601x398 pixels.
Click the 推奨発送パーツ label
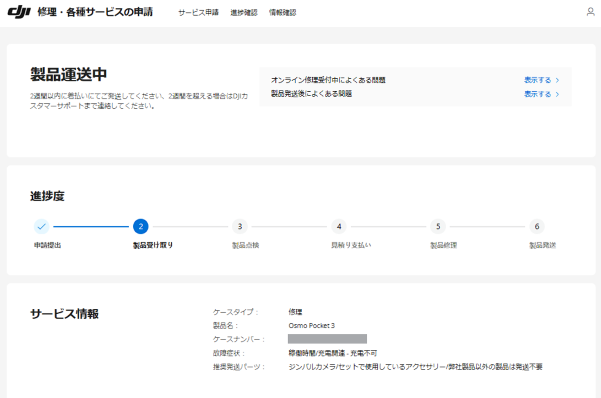click(239, 367)
